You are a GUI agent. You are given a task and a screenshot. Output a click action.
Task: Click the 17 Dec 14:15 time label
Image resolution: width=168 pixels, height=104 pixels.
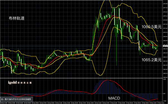161,103
